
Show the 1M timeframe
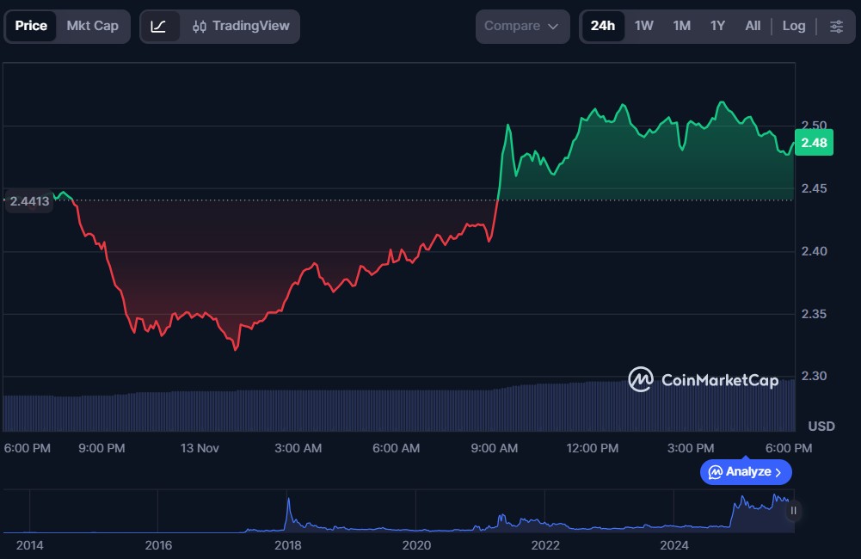681,26
